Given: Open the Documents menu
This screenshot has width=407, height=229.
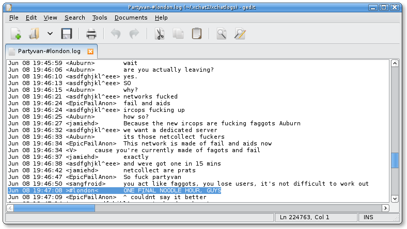Looking at the screenshot, I should point(131,18).
